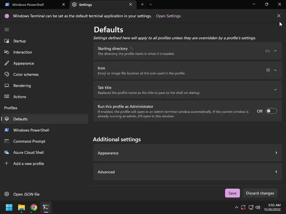
Task: Select Command Prompt profile
Action: point(45,141)
